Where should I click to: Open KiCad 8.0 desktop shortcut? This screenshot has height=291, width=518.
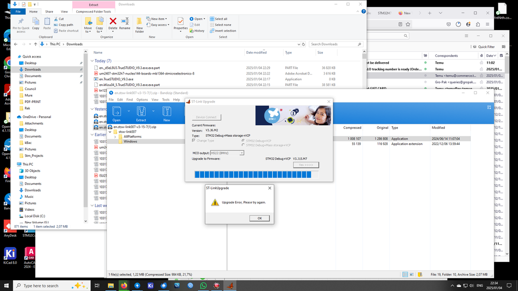coord(10,256)
